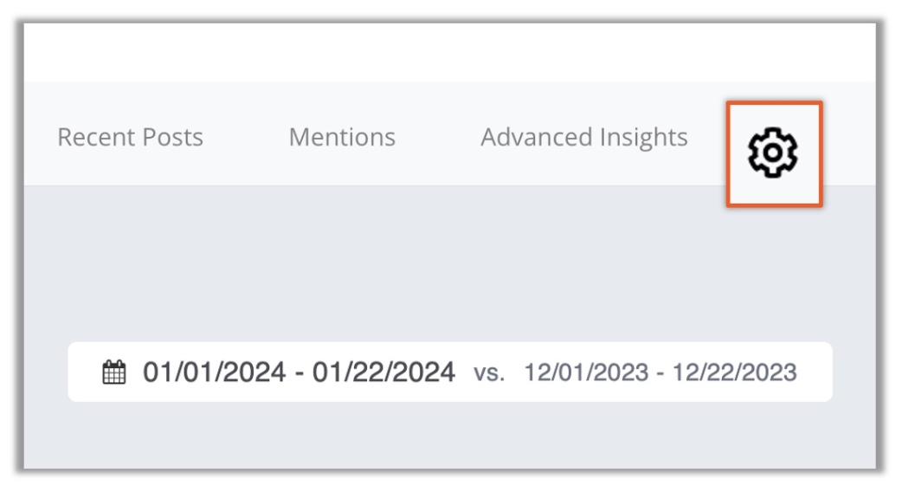Click the dash in the primary date range

click(300, 372)
